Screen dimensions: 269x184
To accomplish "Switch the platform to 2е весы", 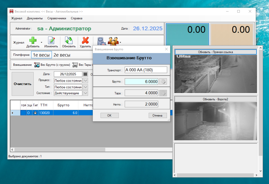I will [62, 55].
